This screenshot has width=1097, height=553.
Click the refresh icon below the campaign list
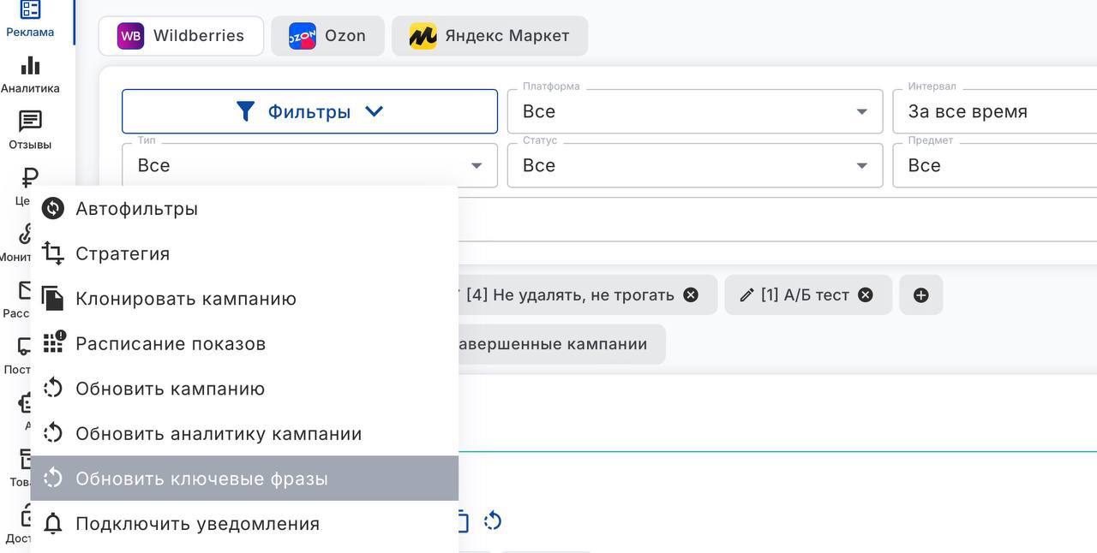point(493,520)
